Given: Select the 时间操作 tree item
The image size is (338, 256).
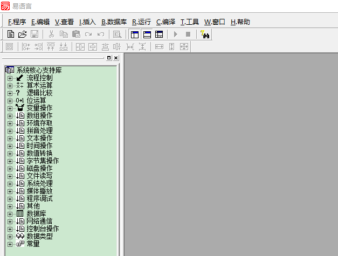Looking at the screenshot, I should pos(39,146).
